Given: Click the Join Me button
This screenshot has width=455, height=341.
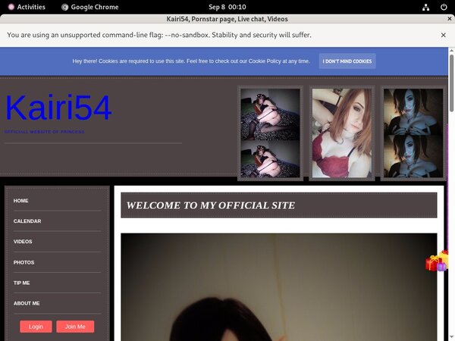Looking at the screenshot, I should click(x=75, y=327).
